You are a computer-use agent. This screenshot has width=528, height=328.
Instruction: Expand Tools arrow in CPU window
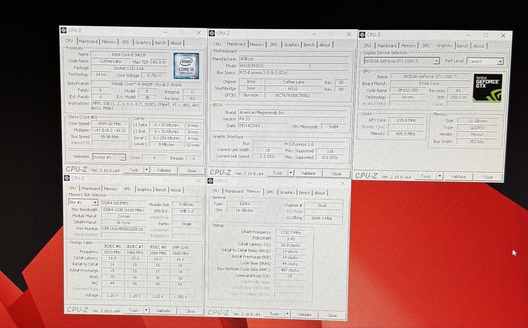point(146,170)
